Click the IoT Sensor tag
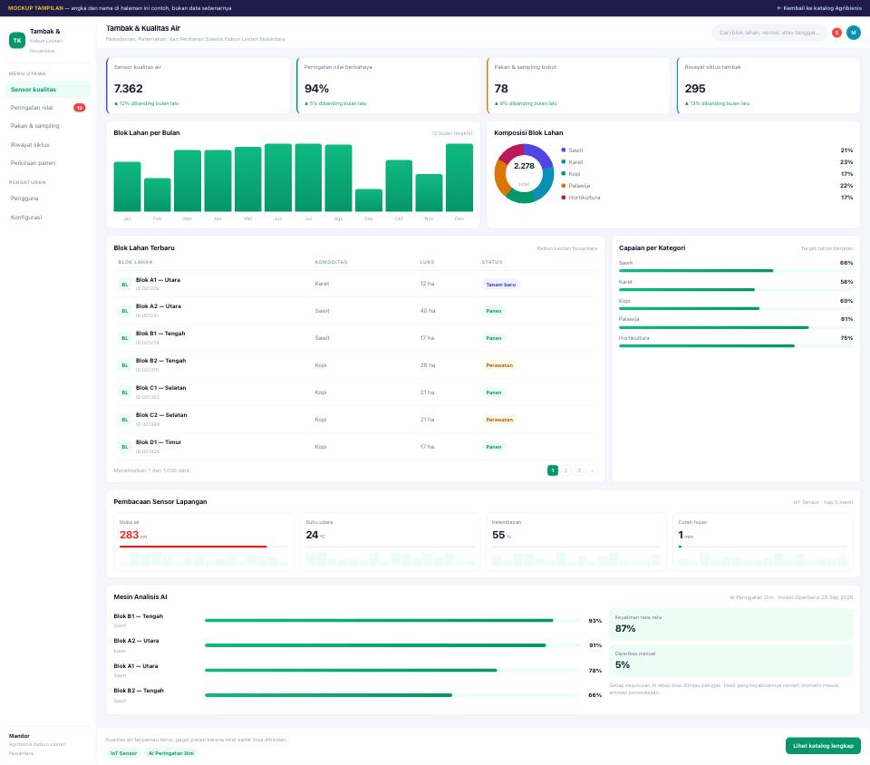870x765 pixels. [x=123, y=753]
